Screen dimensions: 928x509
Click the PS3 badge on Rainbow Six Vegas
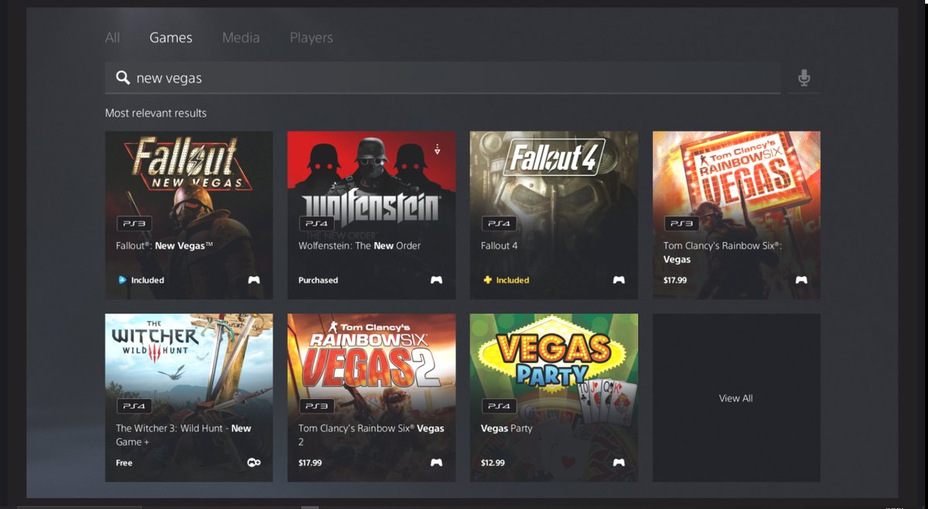(681, 224)
